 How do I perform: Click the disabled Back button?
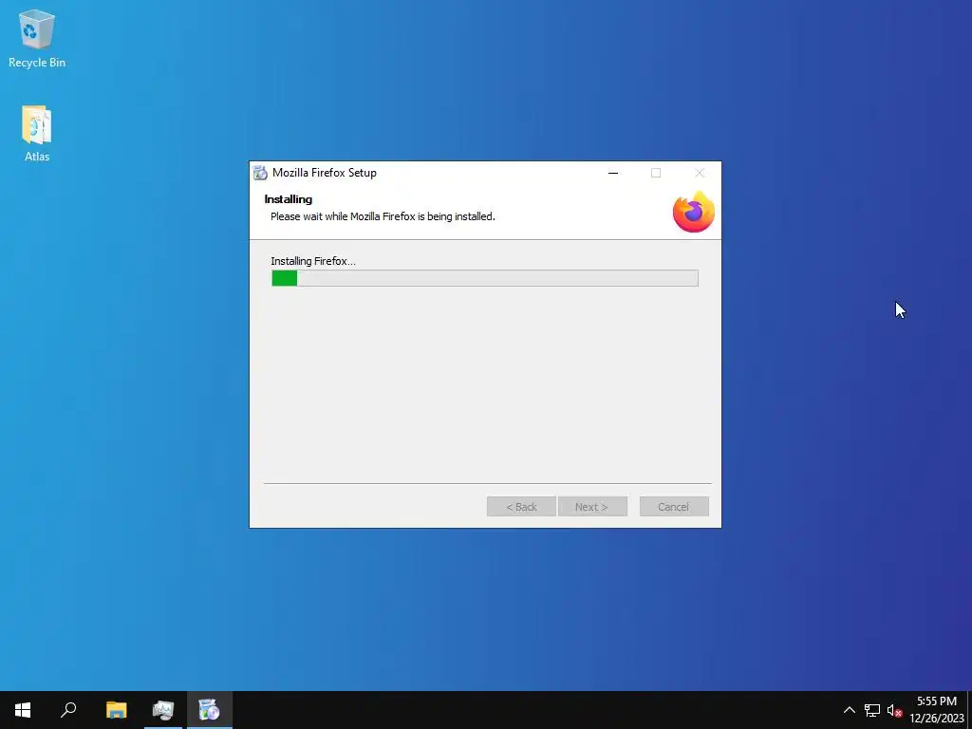click(521, 507)
